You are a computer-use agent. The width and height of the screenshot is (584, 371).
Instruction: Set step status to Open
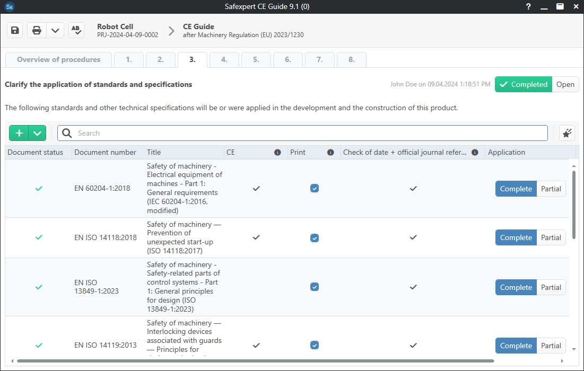coord(565,84)
